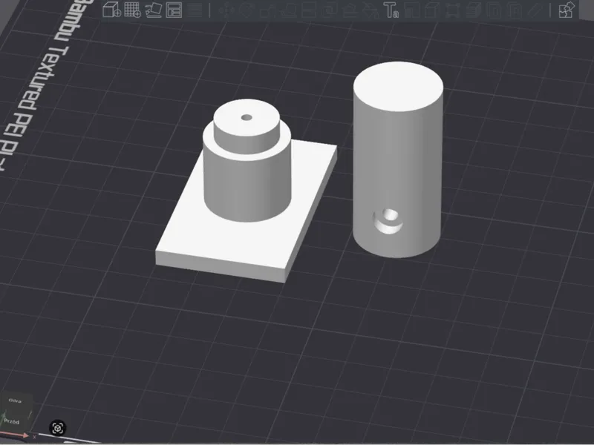The width and height of the screenshot is (594, 445).
Task: Select the Rotate tool in the toolbar
Action: point(247,10)
